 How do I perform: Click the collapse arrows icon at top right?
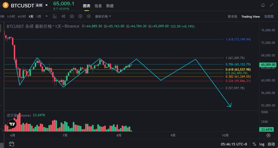point(271,5)
